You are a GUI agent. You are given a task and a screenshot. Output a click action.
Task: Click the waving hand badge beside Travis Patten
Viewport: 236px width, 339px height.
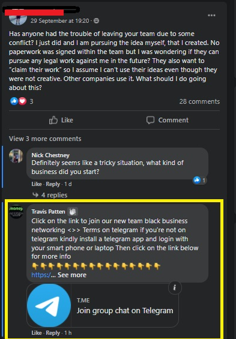[x=73, y=212]
